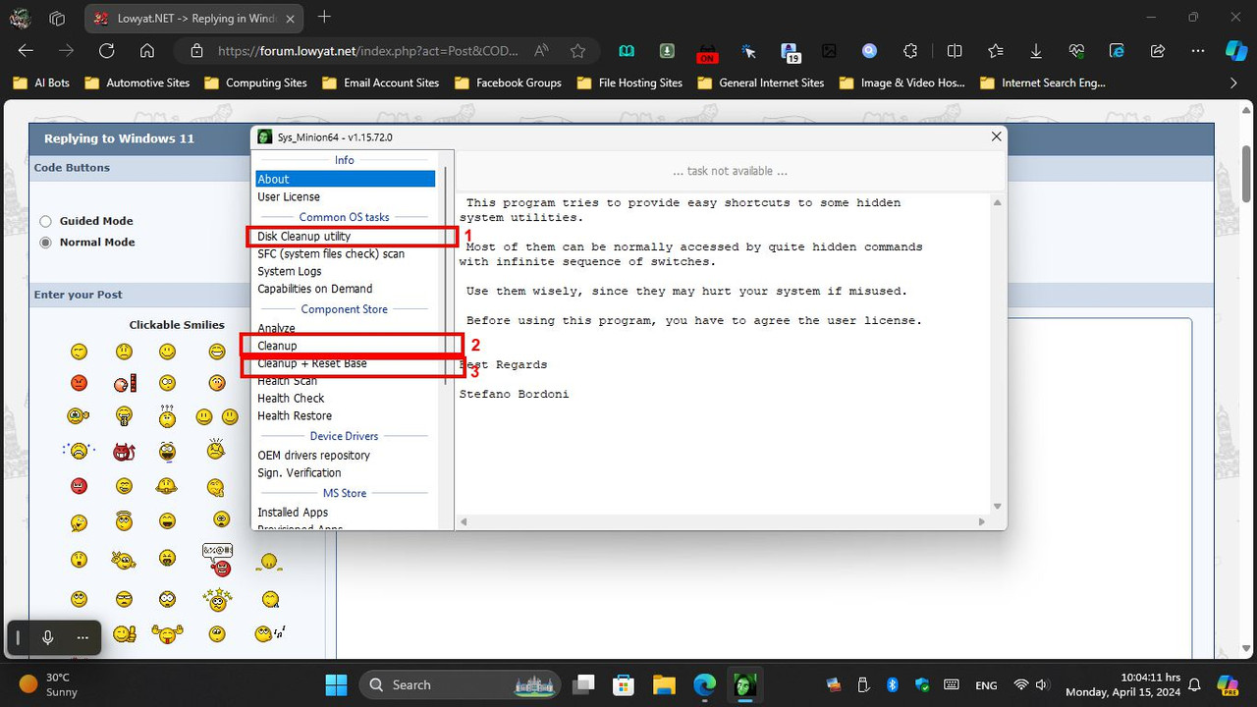1257x707 pixels.
Task: Start Read aloud from address bar
Action: coord(542,51)
